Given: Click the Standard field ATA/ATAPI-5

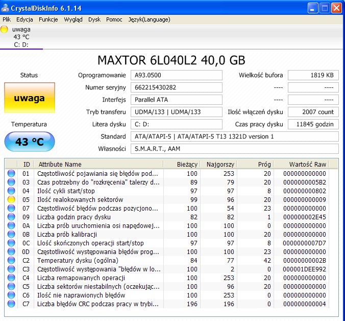Looking at the screenshot, I should point(235,136).
